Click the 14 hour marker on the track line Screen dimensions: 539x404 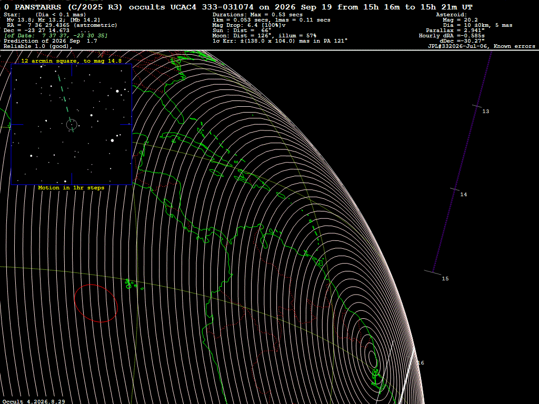(x=463, y=195)
